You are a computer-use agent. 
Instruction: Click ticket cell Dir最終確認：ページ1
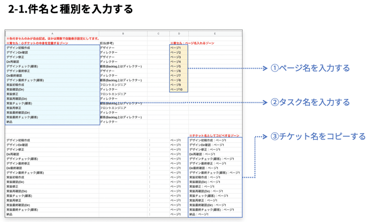coord(215,168)
